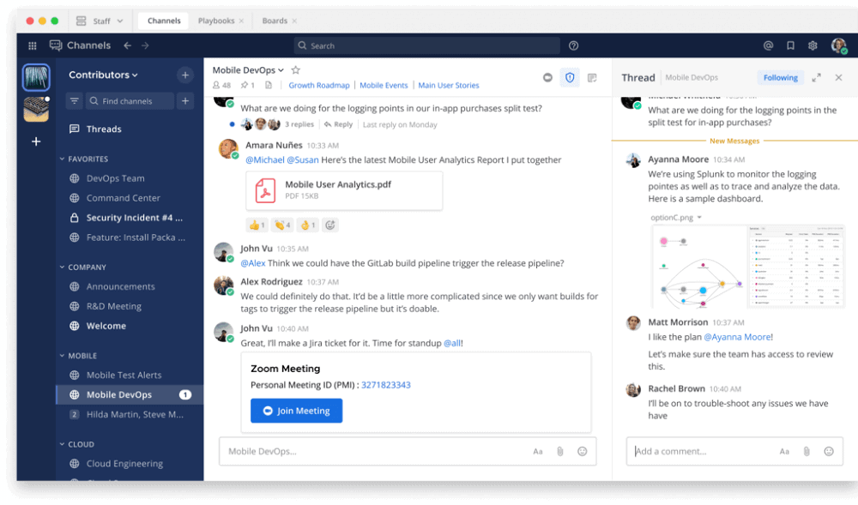Open the user profile avatar menu
Screen dimensions: 858x505
click(x=838, y=46)
